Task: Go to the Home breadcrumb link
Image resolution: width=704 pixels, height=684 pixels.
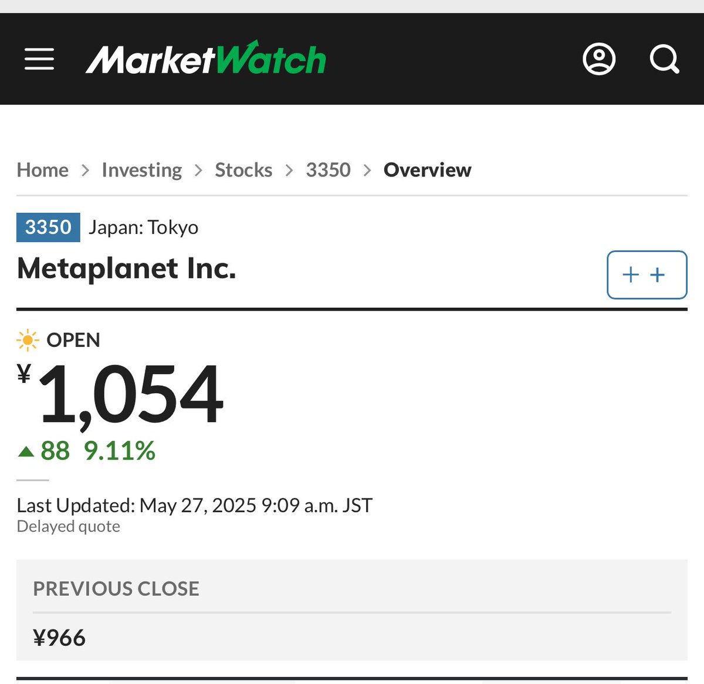Action: click(x=42, y=170)
